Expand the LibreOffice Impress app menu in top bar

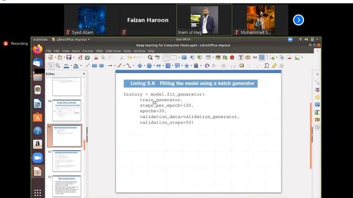point(71,40)
